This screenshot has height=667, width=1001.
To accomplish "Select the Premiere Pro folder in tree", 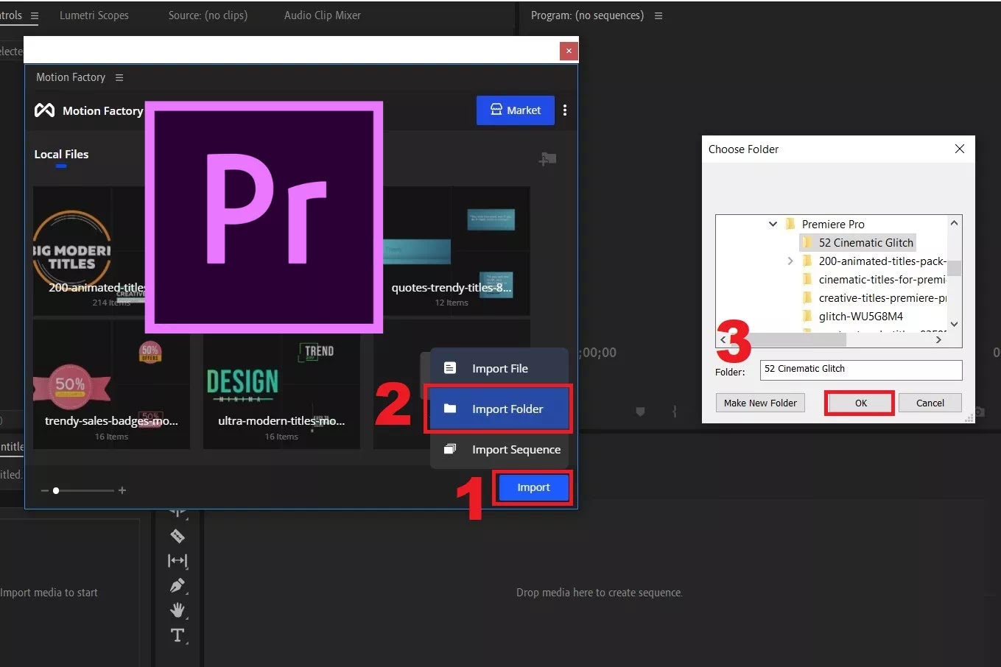I will (833, 224).
